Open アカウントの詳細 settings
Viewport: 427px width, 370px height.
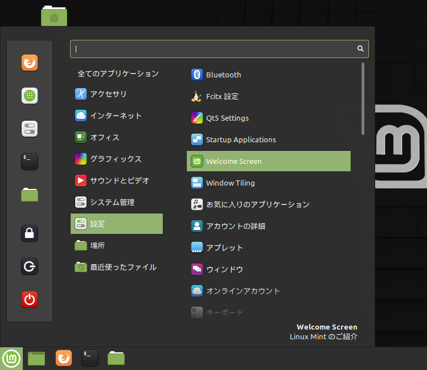(269, 226)
